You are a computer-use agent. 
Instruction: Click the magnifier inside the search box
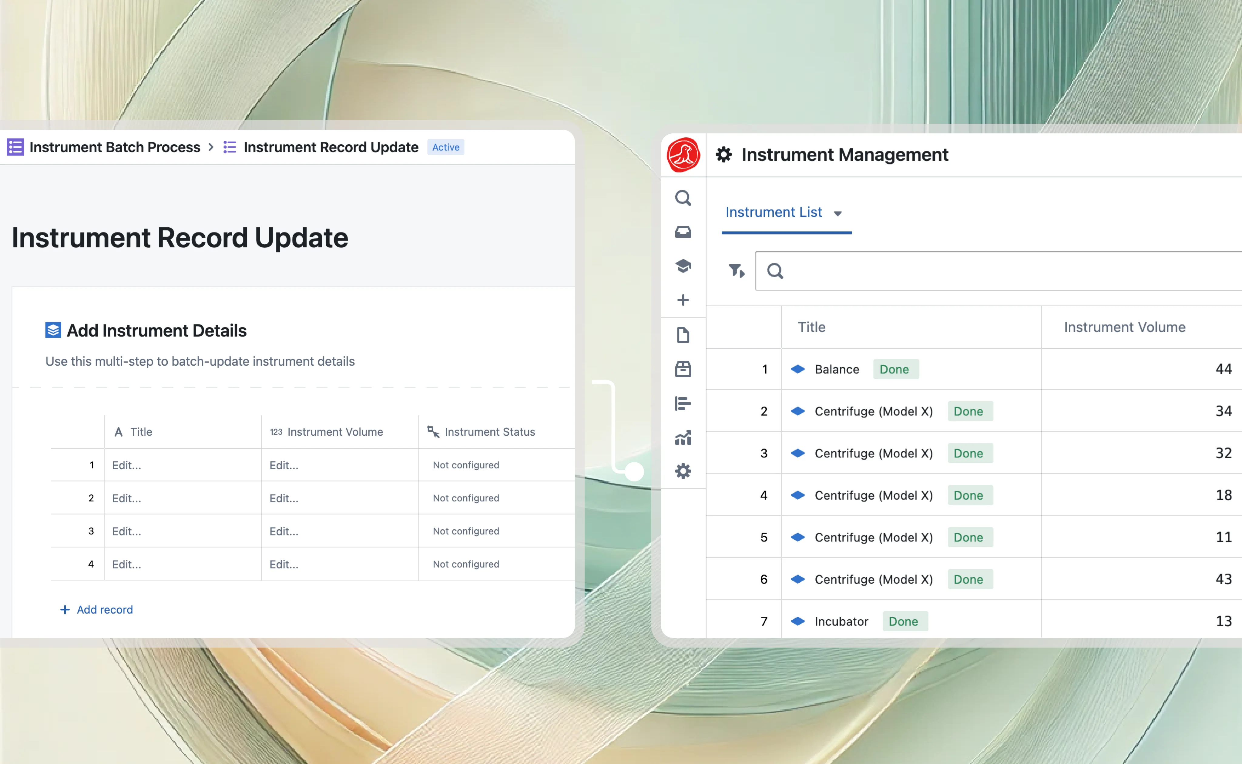(x=775, y=271)
